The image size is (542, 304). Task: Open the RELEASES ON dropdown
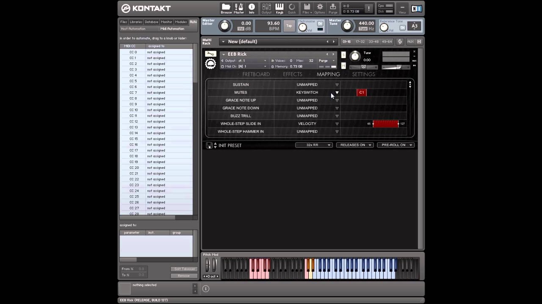click(355, 145)
